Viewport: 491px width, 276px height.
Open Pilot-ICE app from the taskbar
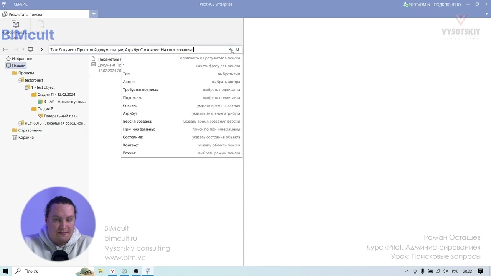[x=148, y=271]
